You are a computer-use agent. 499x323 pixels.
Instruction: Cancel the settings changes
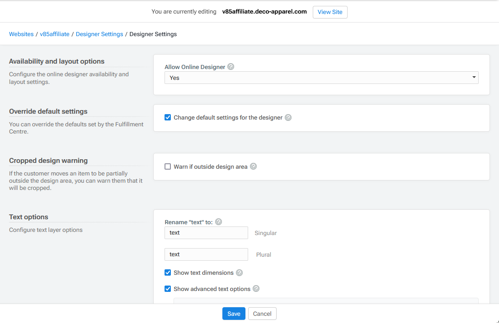coord(262,314)
